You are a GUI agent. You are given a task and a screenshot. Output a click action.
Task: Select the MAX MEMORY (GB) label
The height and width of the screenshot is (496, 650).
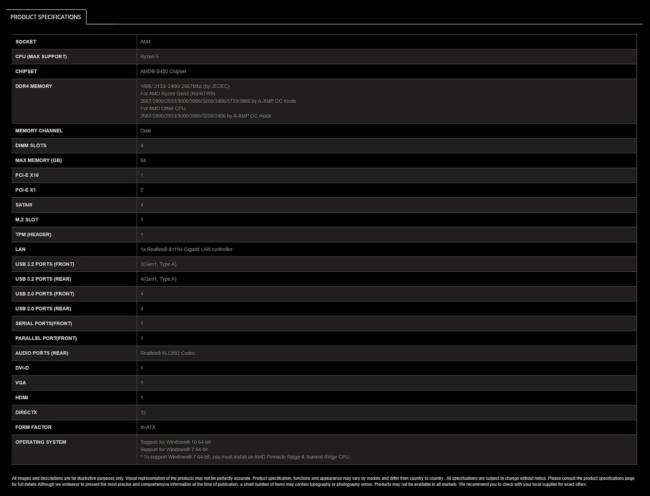coord(39,160)
